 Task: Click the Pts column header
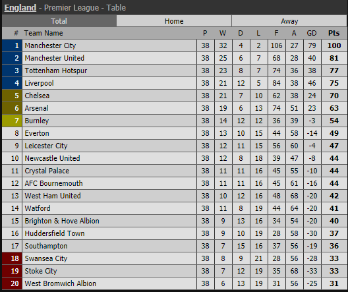pos(333,33)
